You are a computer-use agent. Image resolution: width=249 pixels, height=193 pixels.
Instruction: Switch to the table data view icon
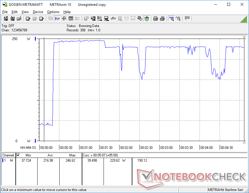(x=71, y=19)
